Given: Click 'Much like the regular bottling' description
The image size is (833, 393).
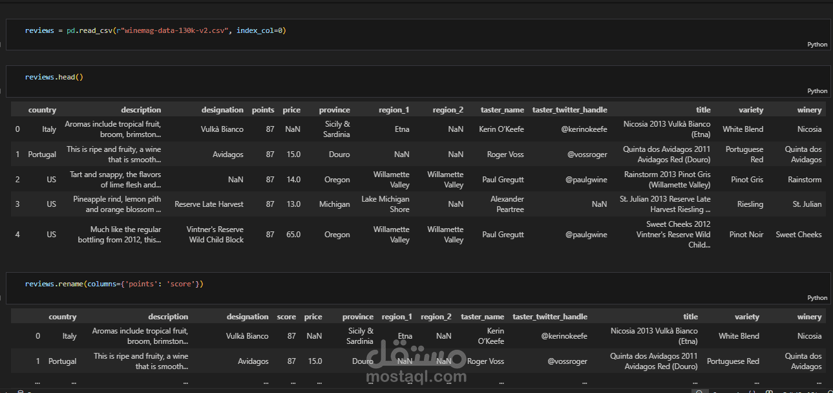Looking at the screenshot, I should click(120, 235).
